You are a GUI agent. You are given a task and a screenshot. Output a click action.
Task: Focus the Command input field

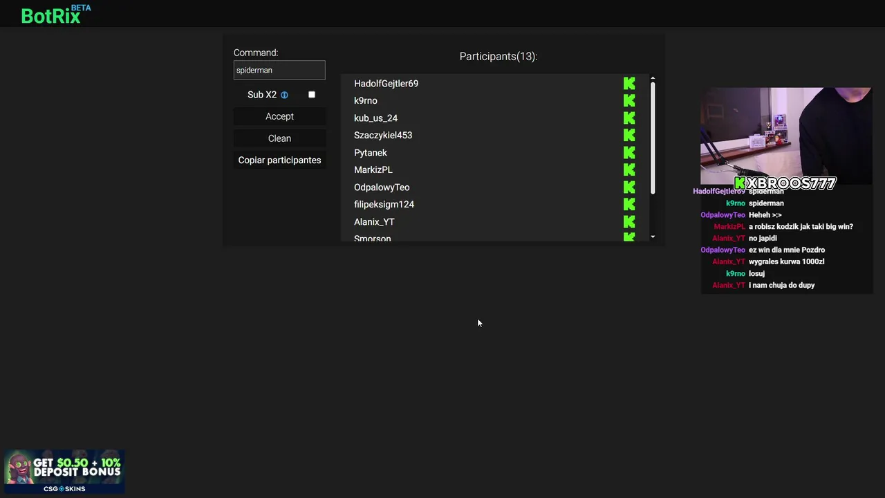[x=279, y=70]
